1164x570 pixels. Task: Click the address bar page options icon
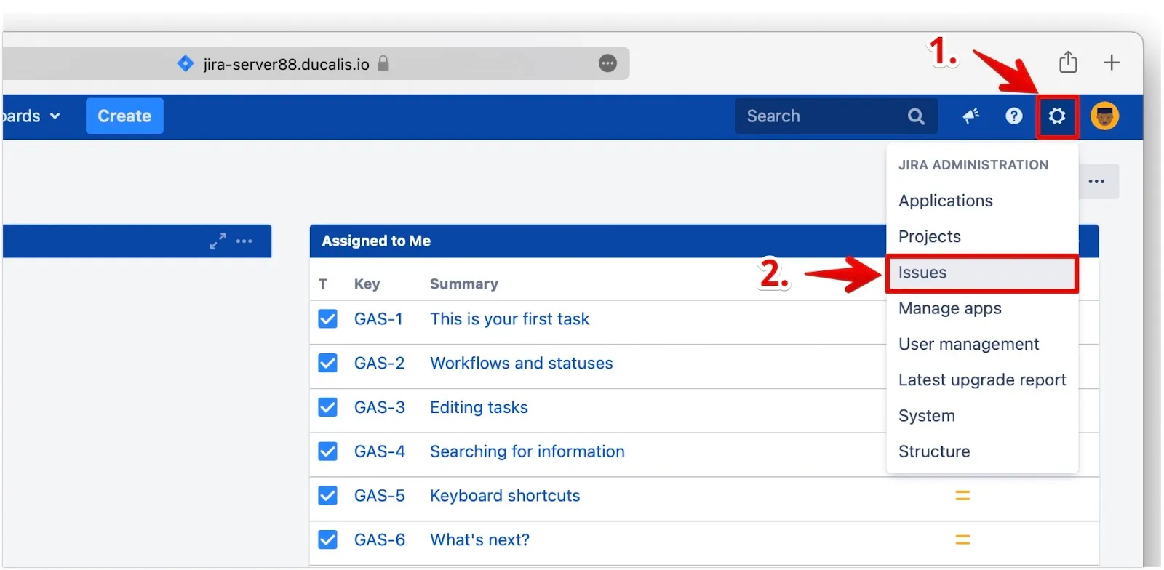point(607,63)
